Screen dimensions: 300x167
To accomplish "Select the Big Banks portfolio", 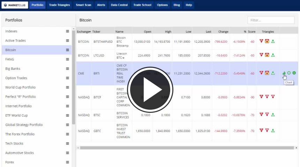I will tap(37, 68).
